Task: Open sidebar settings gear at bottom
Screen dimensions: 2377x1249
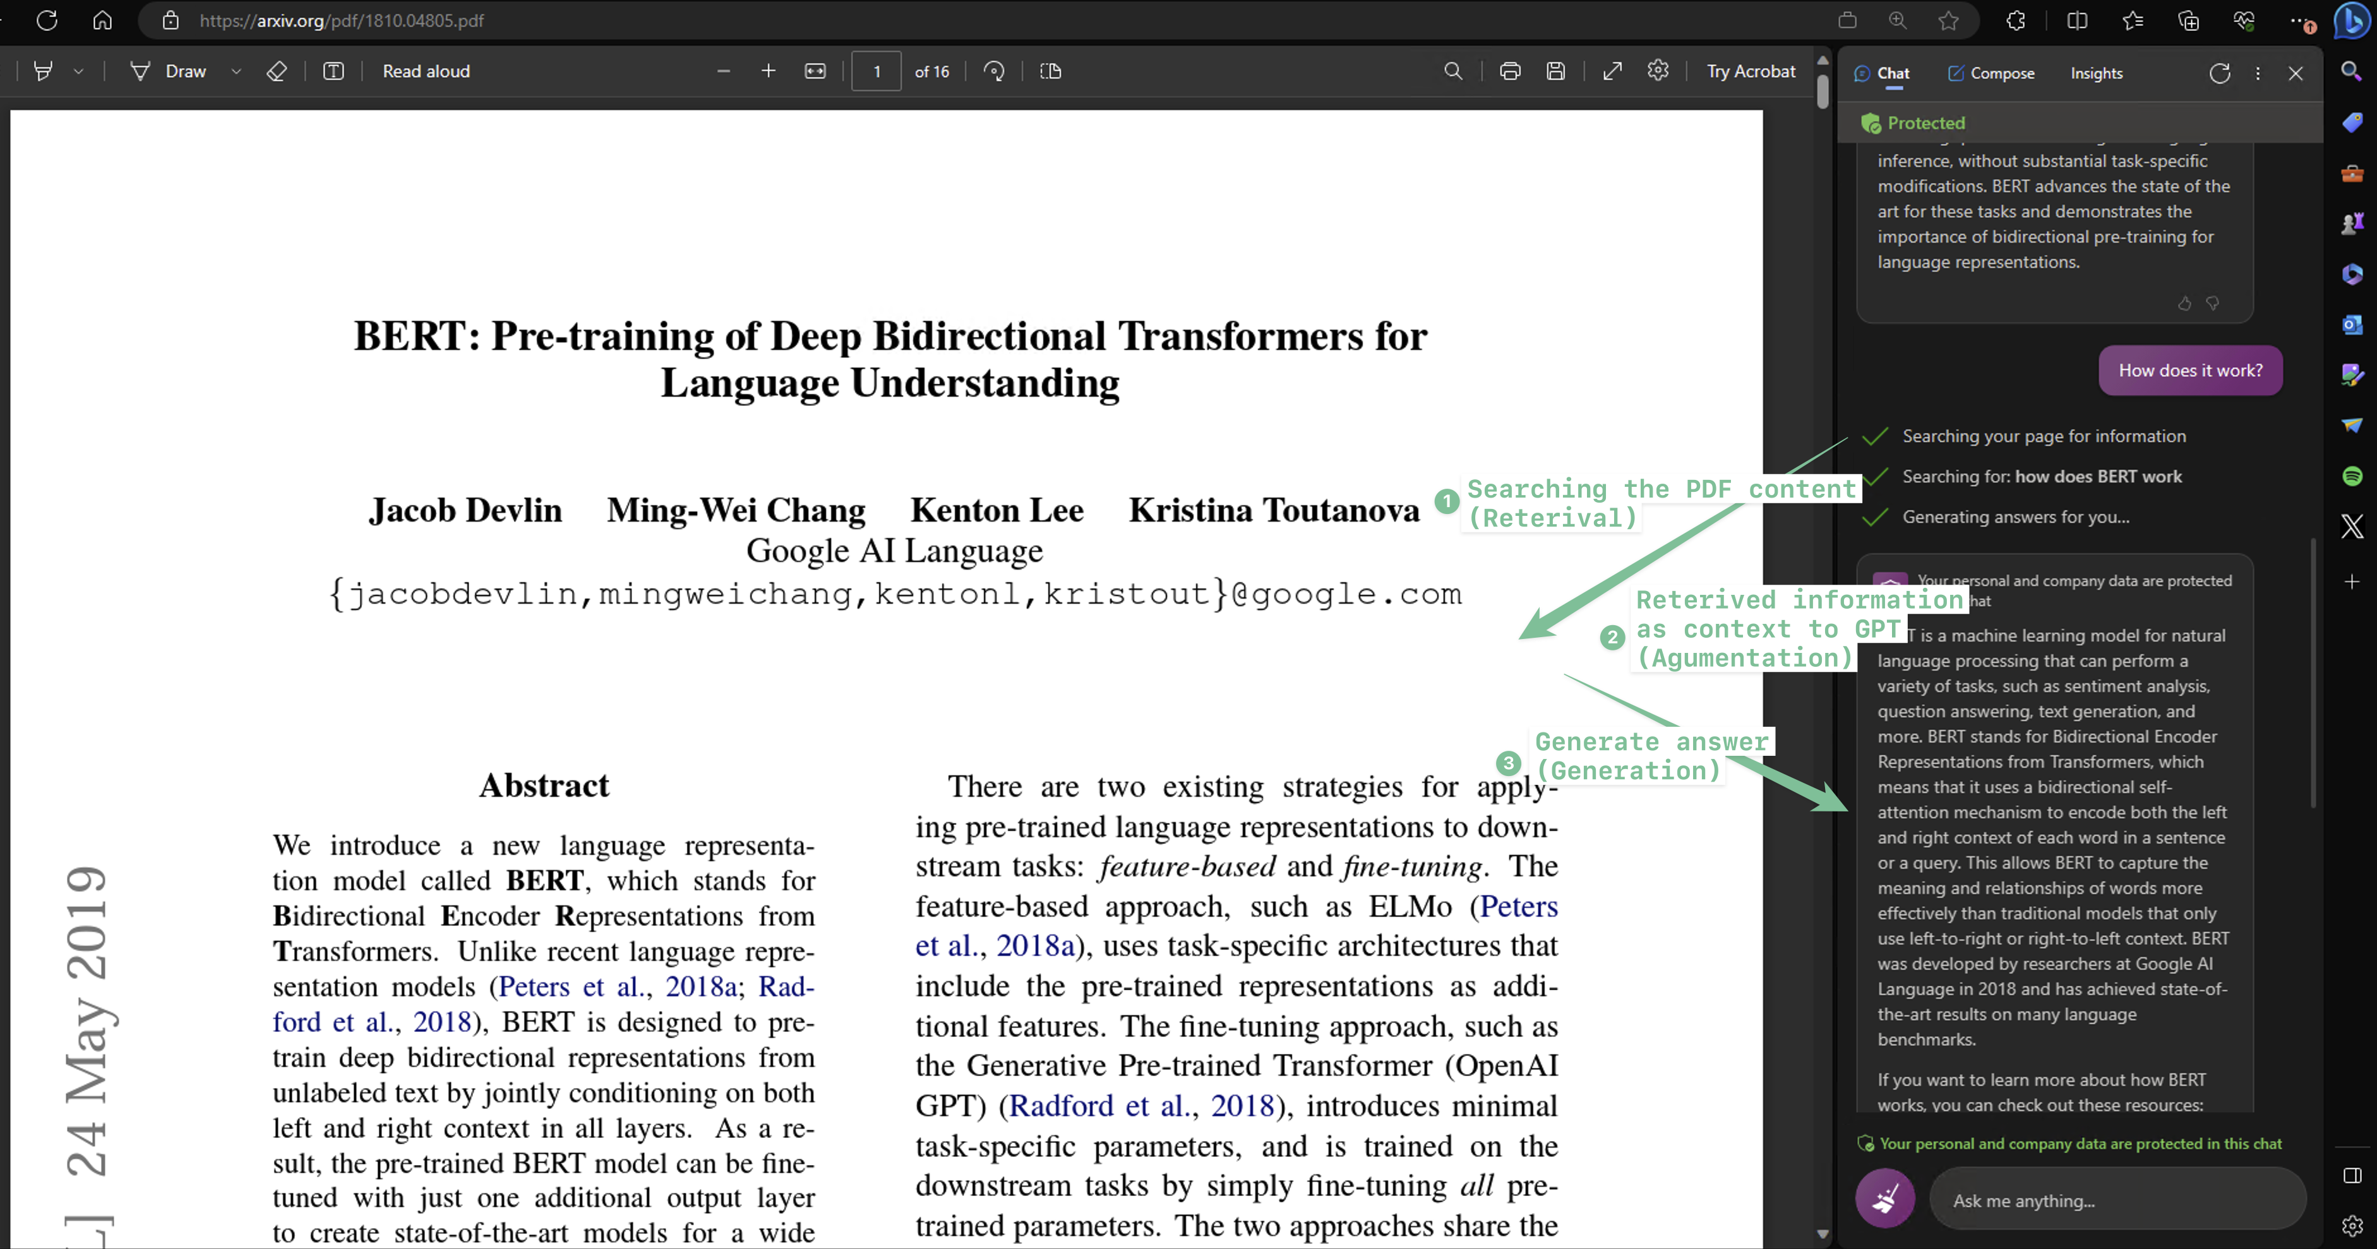Action: pos(2352,1225)
